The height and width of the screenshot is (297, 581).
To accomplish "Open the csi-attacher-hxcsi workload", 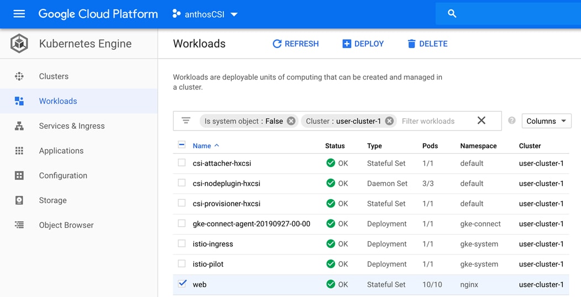I will coord(222,163).
